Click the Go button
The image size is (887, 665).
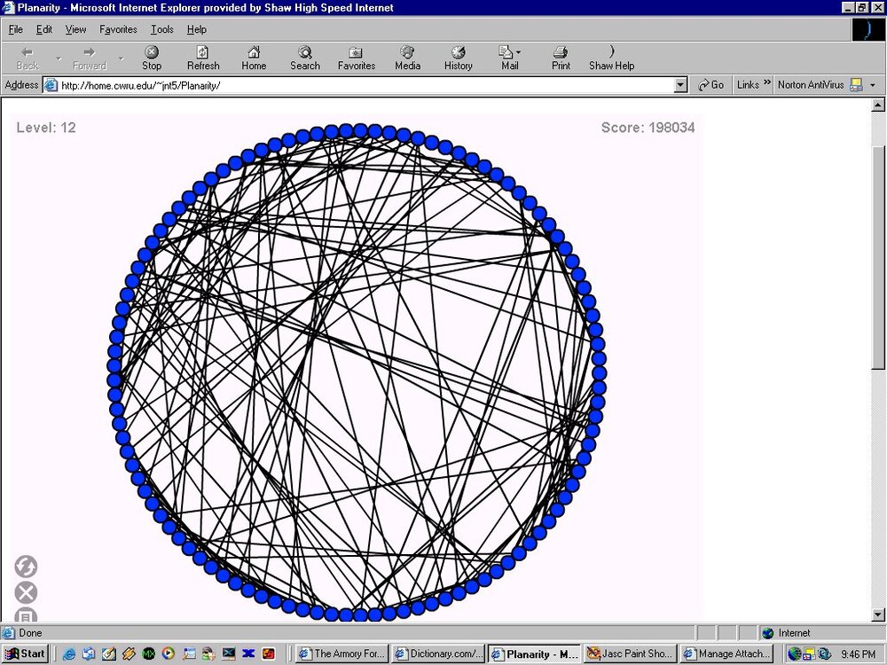pos(710,85)
